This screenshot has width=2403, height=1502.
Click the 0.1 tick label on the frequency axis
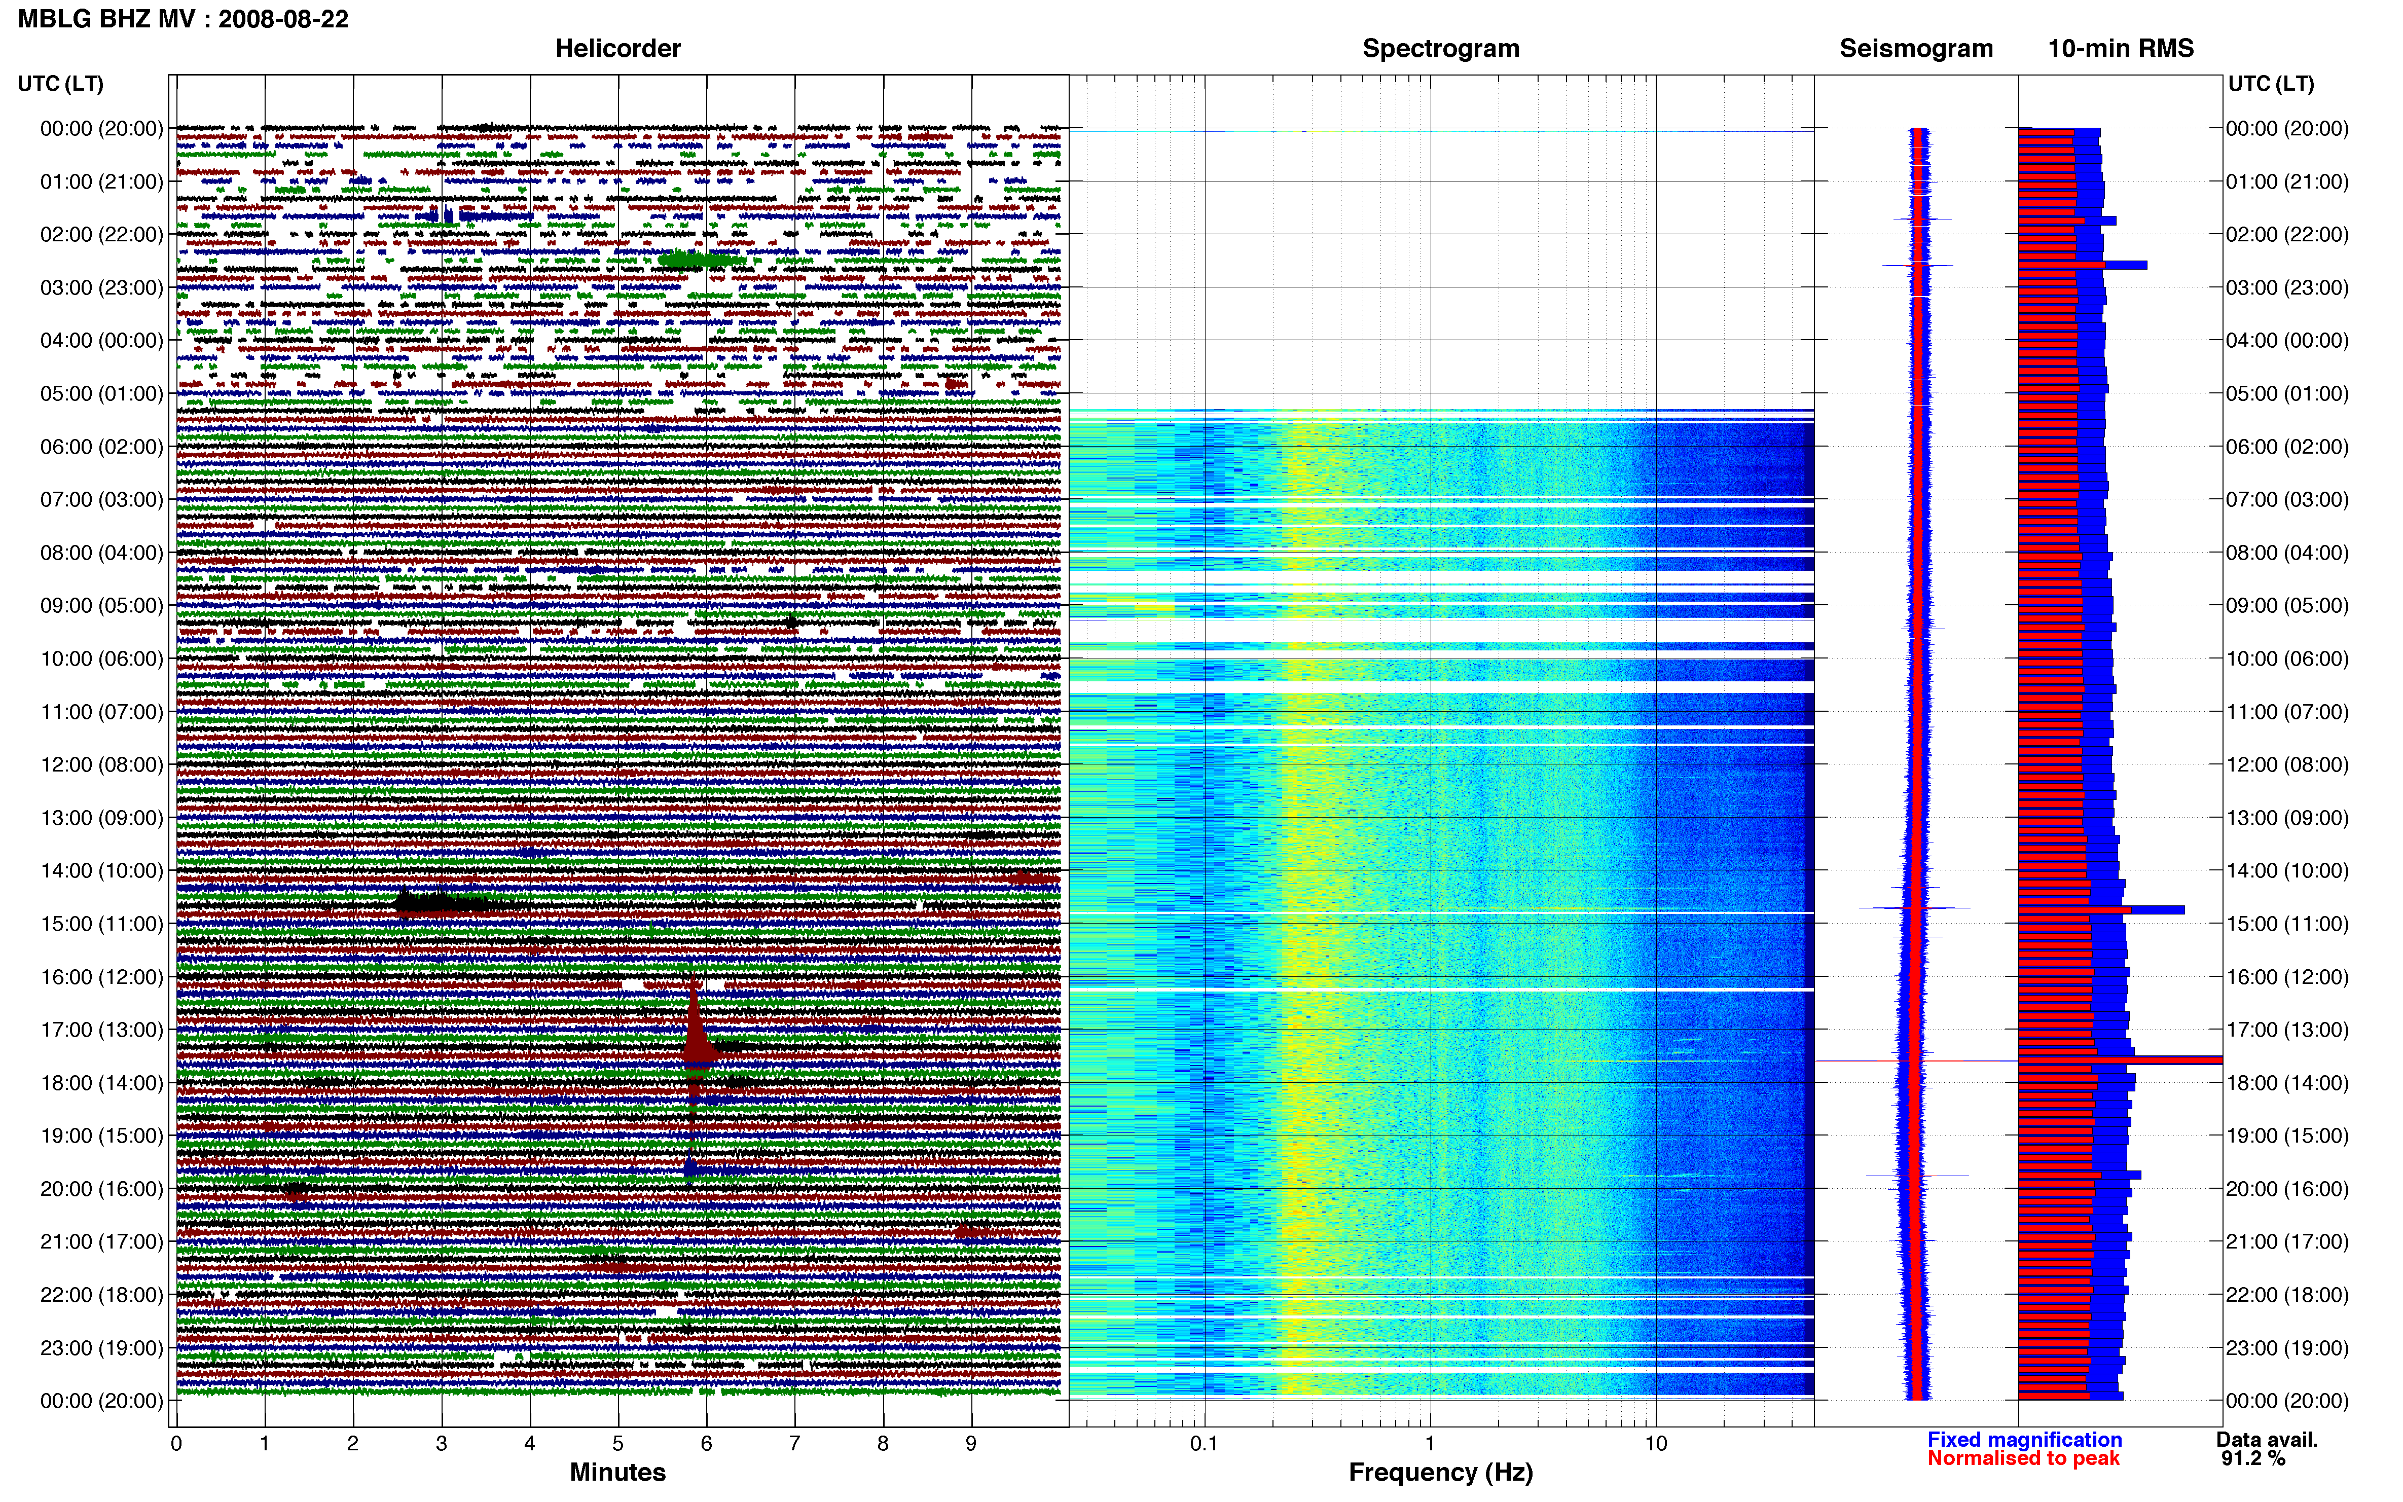pyautogui.click(x=1204, y=1443)
